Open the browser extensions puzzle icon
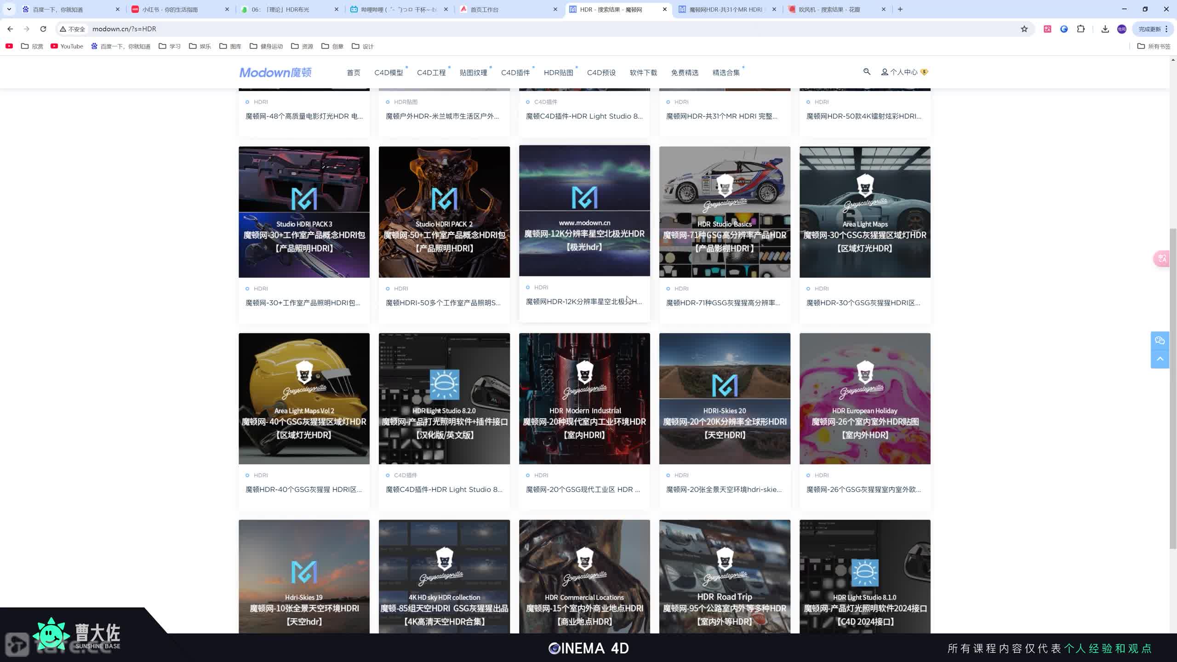 [1081, 29]
